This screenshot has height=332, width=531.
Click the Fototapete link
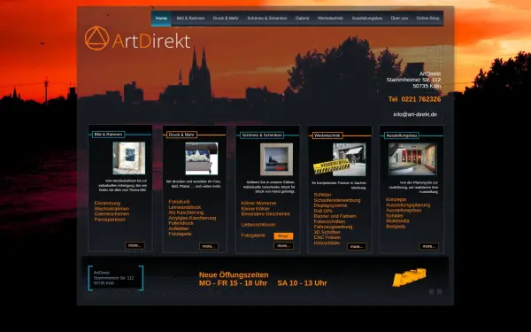click(x=180, y=234)
